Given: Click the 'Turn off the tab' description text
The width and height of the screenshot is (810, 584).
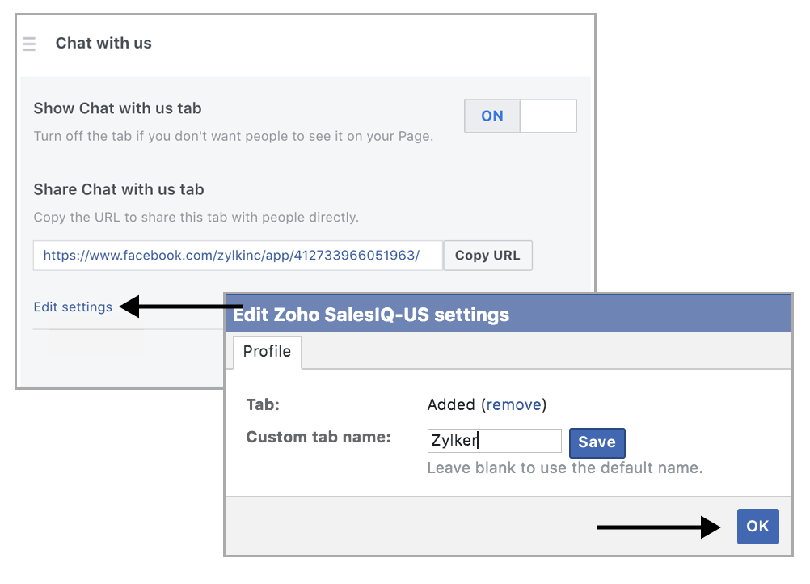Looking at the screenshot, I should coord(233,136).
